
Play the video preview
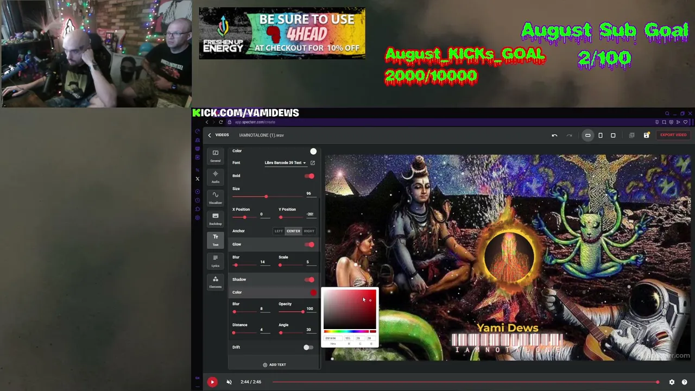pos(212,382)
